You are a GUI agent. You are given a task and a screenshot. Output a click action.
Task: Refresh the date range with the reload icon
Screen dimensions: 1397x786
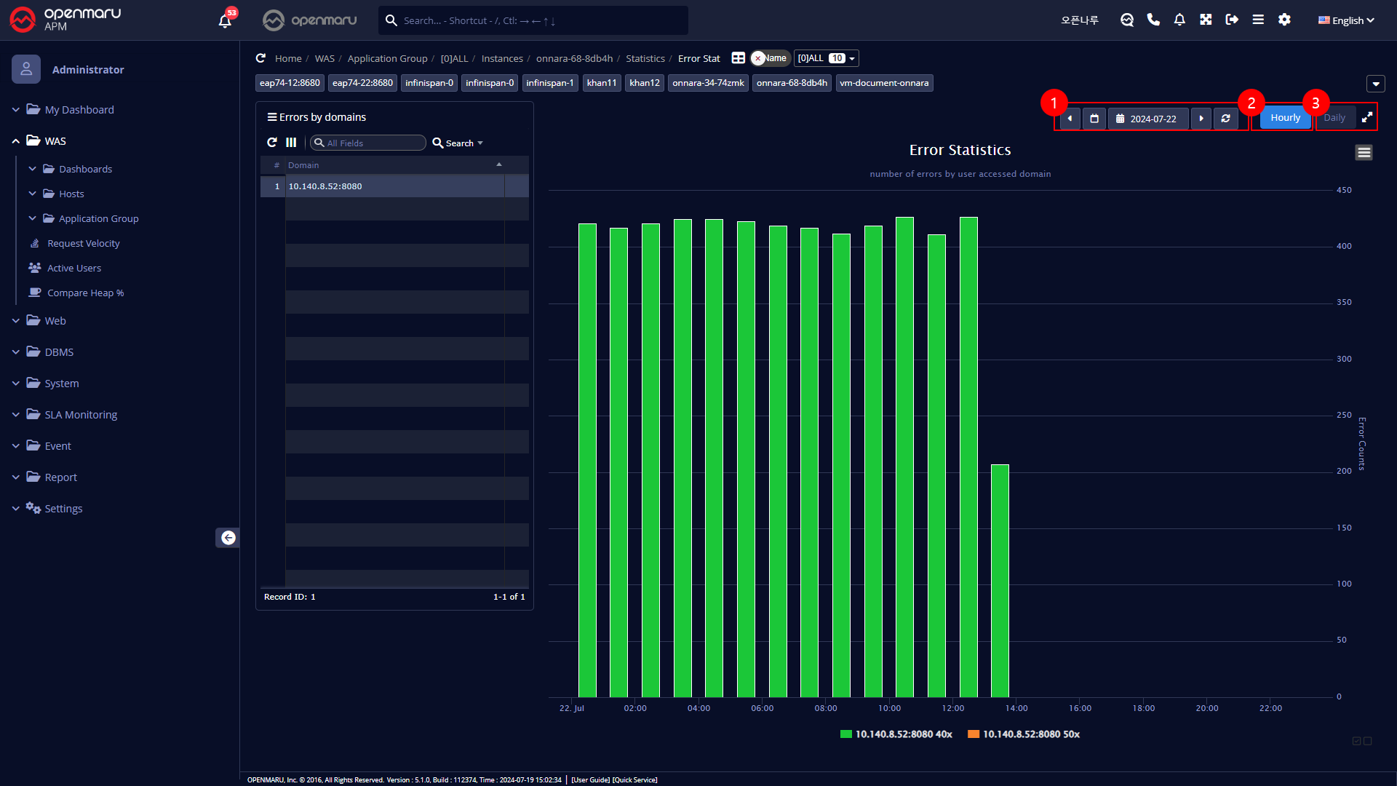click(1226, 118)
